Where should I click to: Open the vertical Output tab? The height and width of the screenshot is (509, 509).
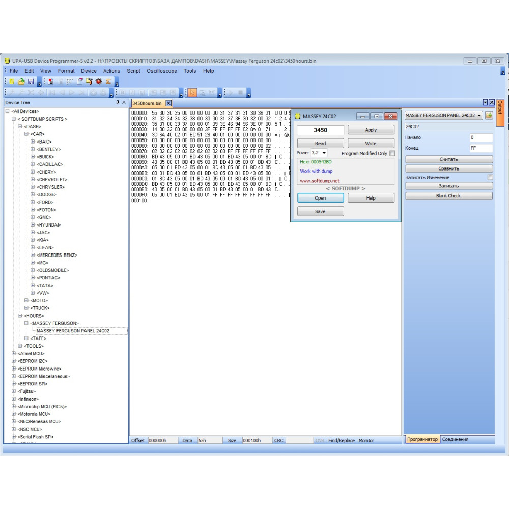[500, 112]
